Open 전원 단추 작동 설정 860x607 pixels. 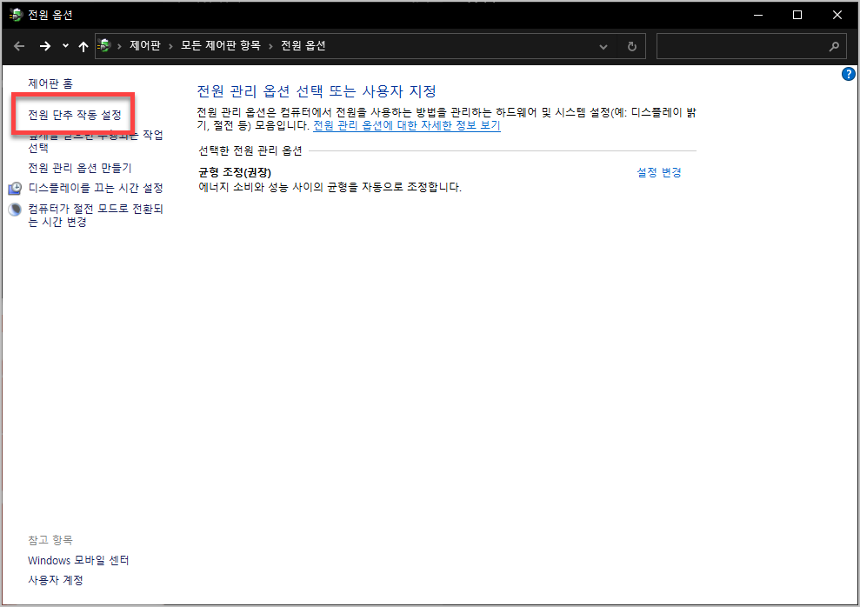[x=73, y=114]
